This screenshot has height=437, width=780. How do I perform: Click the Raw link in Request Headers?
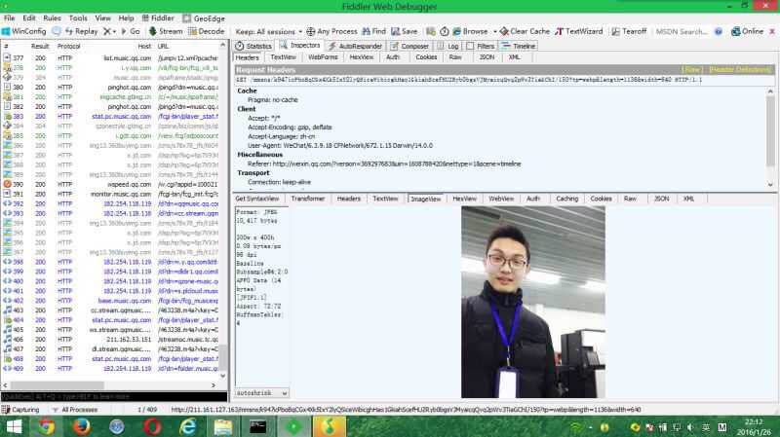[x=691, y=70]
